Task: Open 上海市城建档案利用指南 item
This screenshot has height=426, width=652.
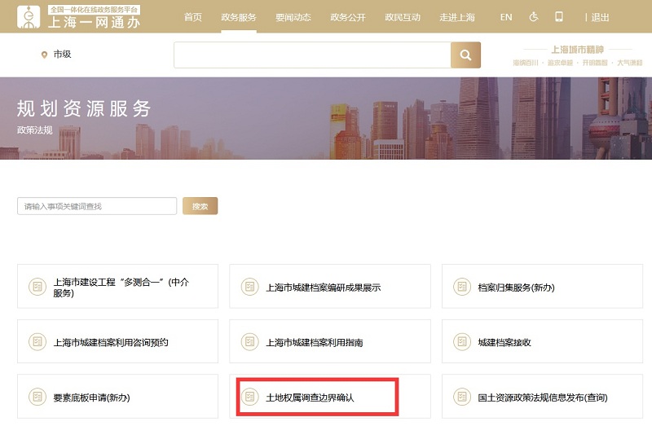Action: click(x=330, y=341)
